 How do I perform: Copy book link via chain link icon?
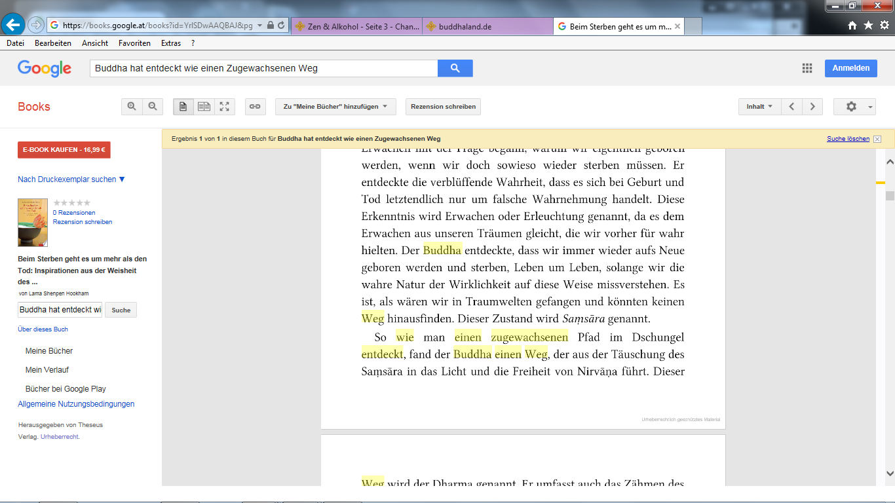(x=255, y=106)
